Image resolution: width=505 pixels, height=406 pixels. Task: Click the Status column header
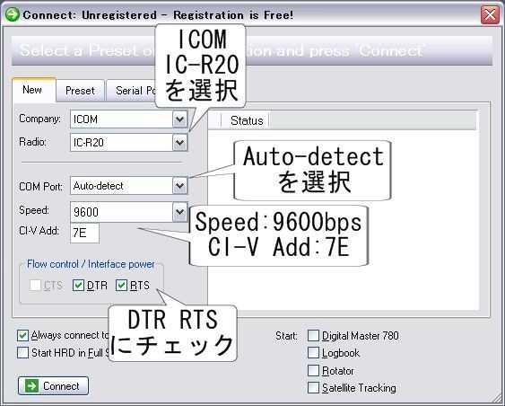tap(247, 120)
